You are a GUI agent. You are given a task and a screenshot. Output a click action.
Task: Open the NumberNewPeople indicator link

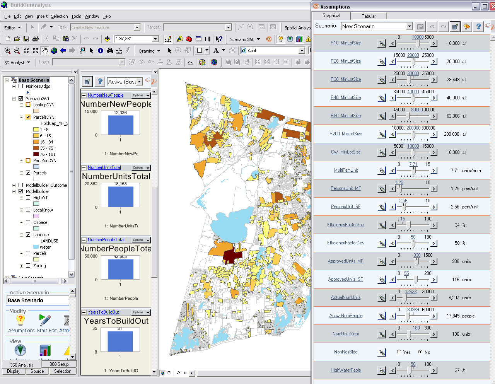point(106,95)
